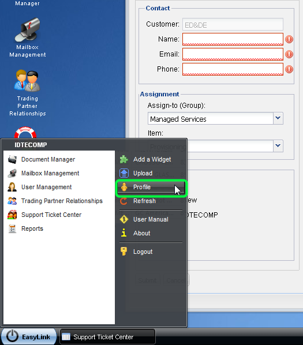Click the Email field error indicator

pos(289,54)
